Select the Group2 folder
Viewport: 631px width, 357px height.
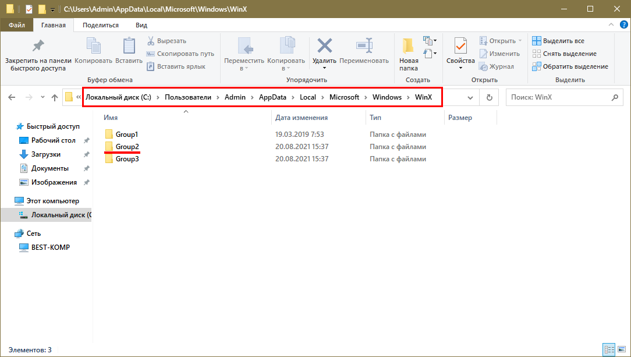click(126, 147)
